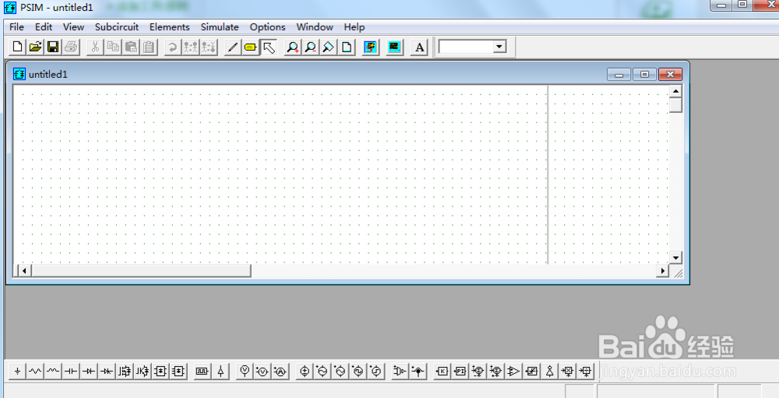Select the Wire pencil tool
Image resolution: width=779 pixels, height=398 pixels.
[232, 48]
